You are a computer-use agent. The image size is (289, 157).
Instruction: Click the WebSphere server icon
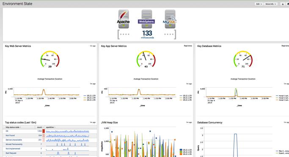(x=147, y=19)
